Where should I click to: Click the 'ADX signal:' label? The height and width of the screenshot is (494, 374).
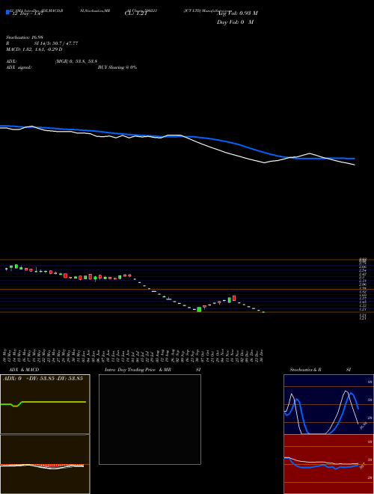[19, 67]
